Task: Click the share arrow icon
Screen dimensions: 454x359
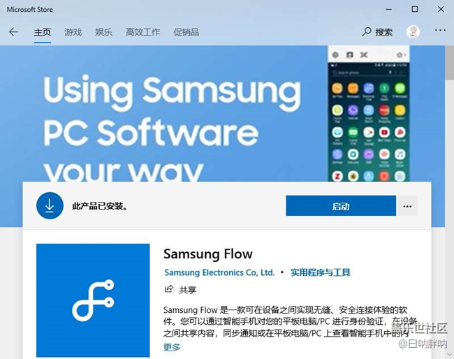Action: click(169, 288)
